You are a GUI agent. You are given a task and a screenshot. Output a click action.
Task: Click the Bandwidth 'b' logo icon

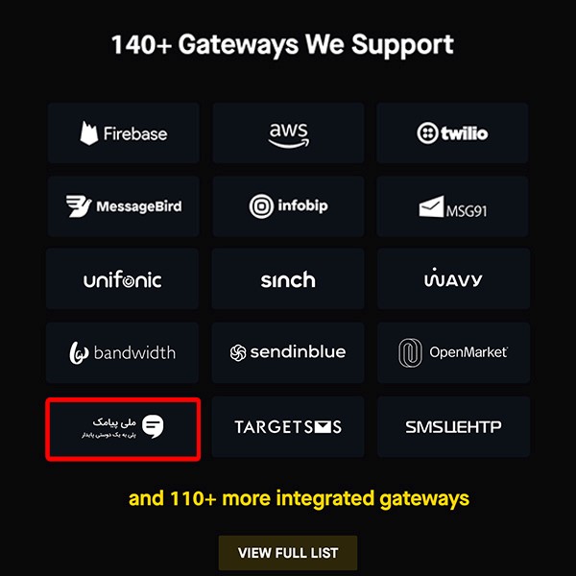79,353
